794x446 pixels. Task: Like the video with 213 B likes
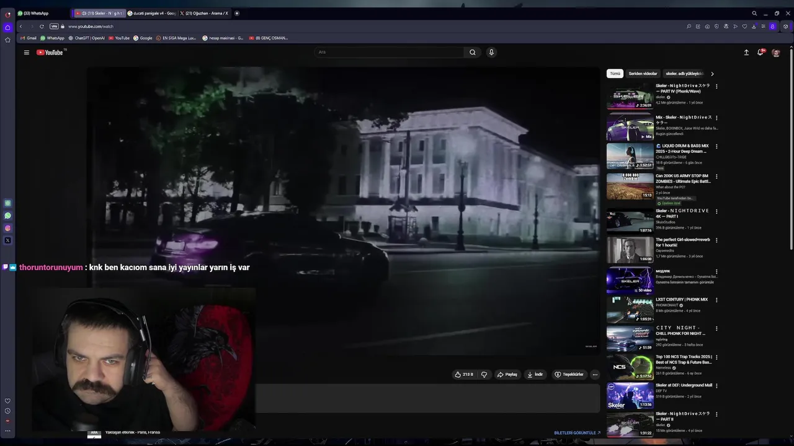click(464, 374)
